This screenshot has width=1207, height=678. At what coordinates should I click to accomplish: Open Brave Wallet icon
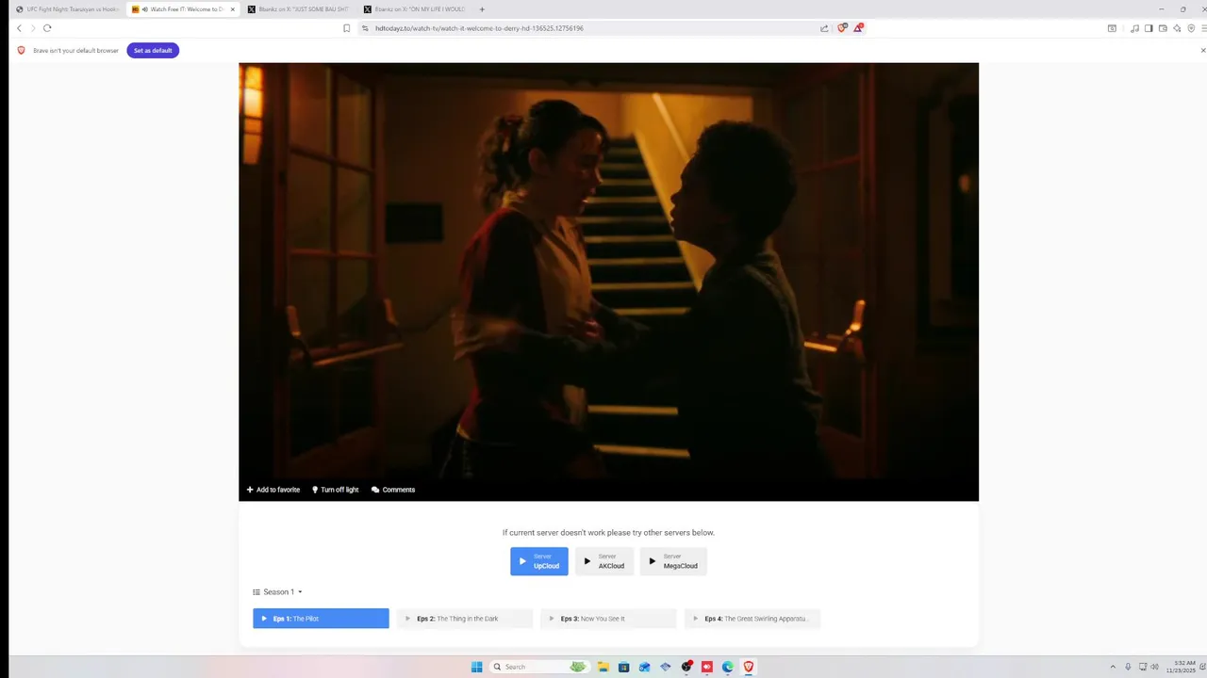click(x=1163, y=28)
